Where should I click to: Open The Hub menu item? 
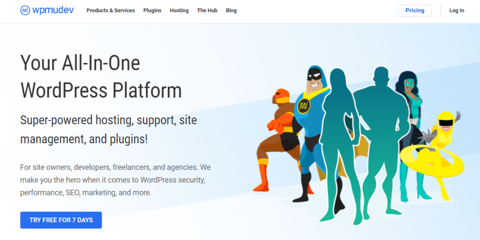pyautogui.click(x=207, y=10)
